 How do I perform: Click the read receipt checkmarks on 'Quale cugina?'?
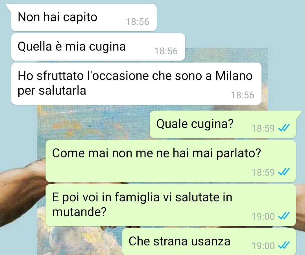click(284, 128)
